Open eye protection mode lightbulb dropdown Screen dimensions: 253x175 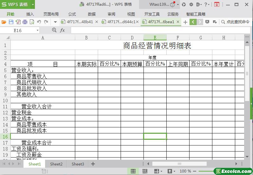pyautogui.click(x=171, y=171)
